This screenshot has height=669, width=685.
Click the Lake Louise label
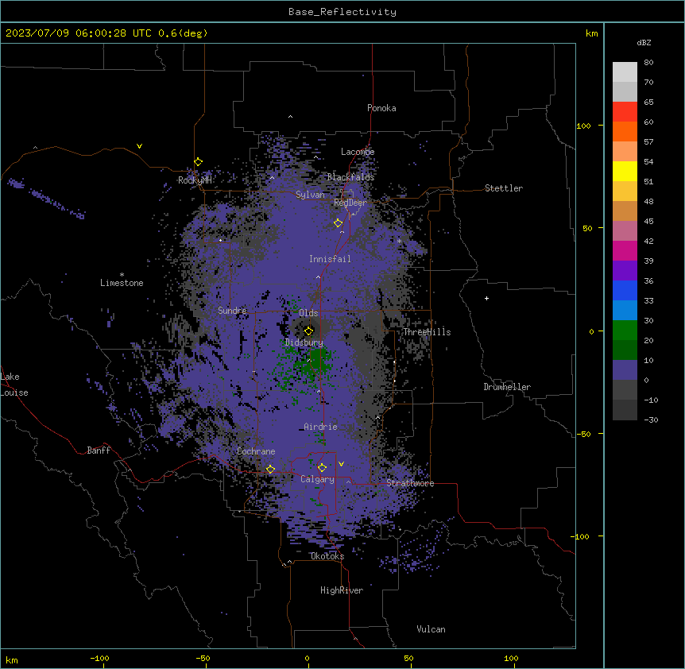[x=14, y=385]
